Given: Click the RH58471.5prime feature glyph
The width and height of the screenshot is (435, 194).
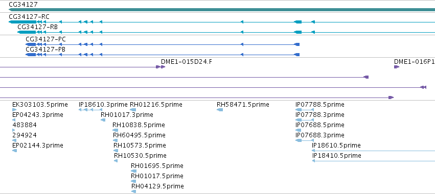Looking at the screenshot, I should coord(220,110).
